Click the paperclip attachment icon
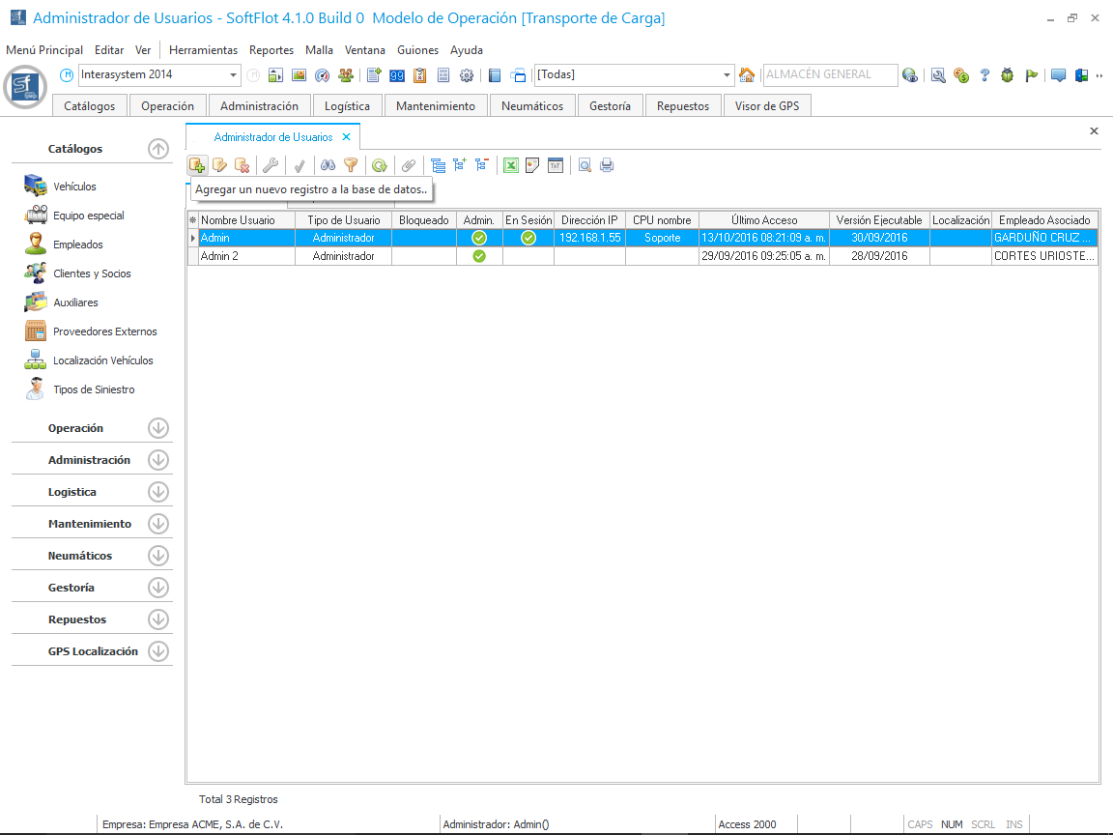The image size is (1113, 835). pyautogui.click(x=409, y=165)
